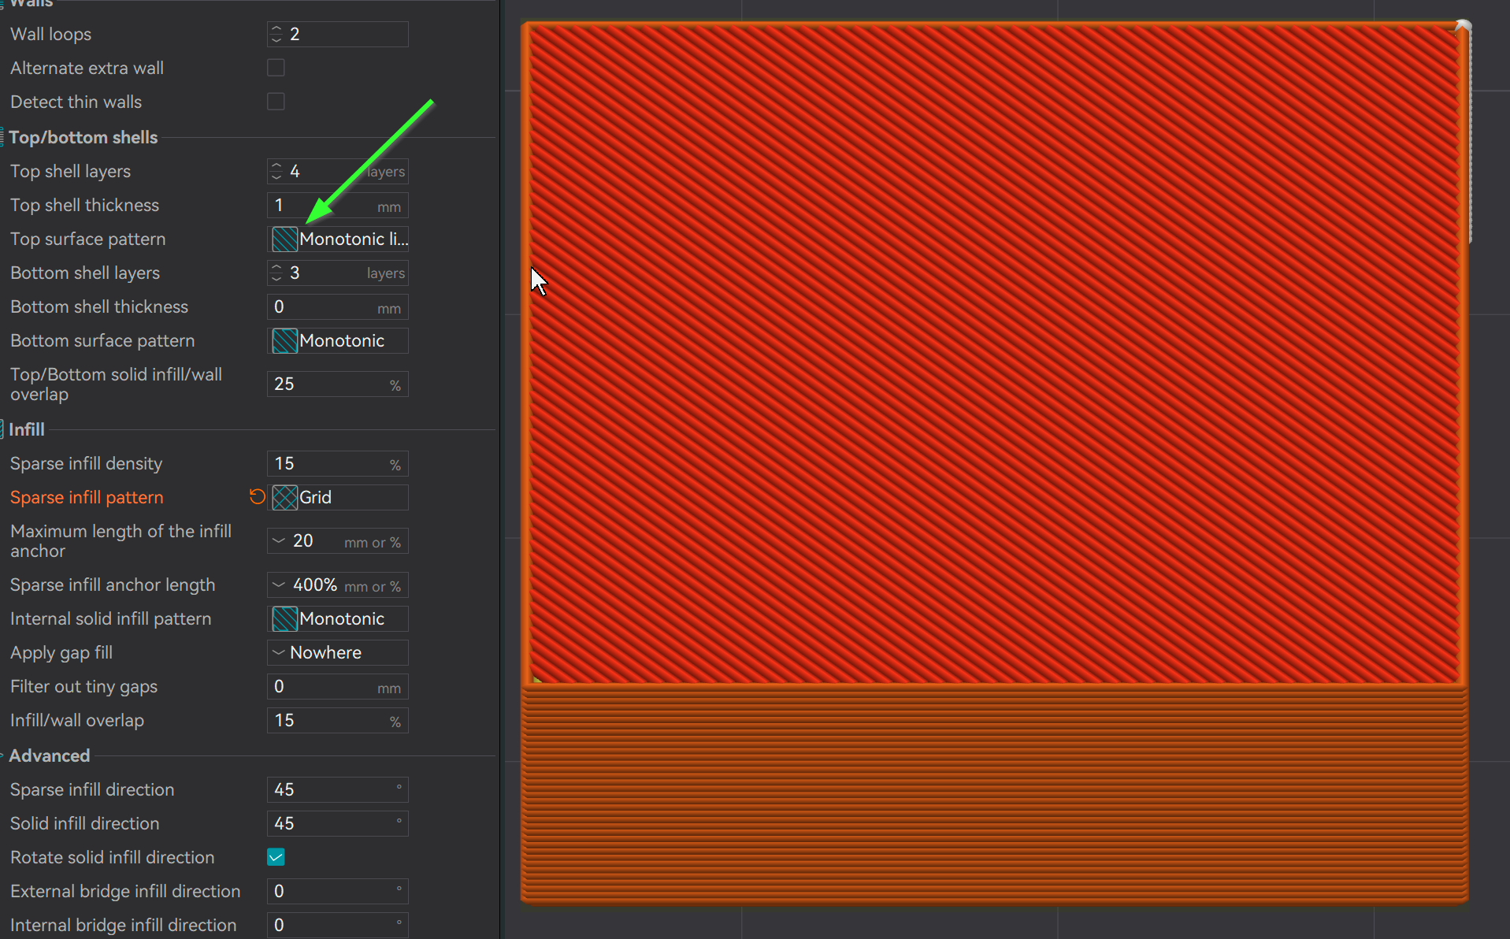Click the Filter out tiny gaps field
Image resolution: width=1510 pixels, height=939 pixels.
(x=338, y=686)
